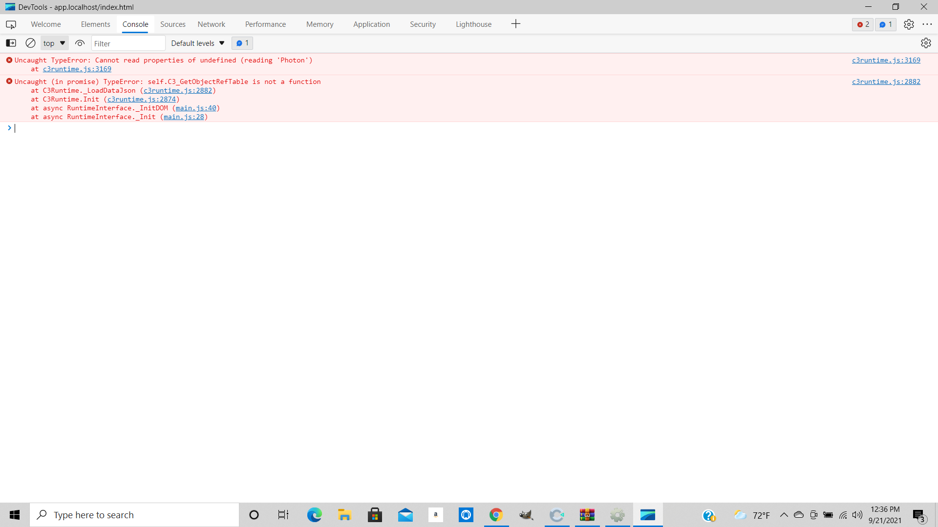This screenshot has width=938, height=527.
Task: Open the Lighthouse tab
Action: click(473, 24)
